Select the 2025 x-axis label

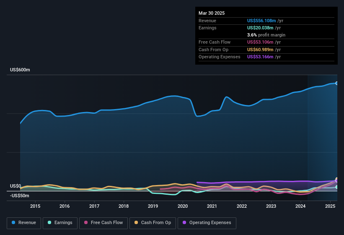330,206
